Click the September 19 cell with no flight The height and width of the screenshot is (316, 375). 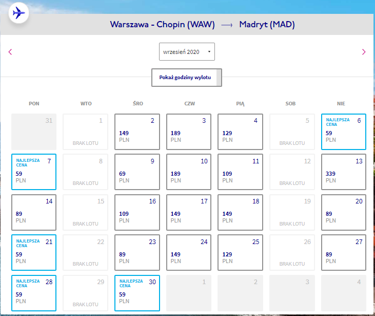[x=292, y=213]
